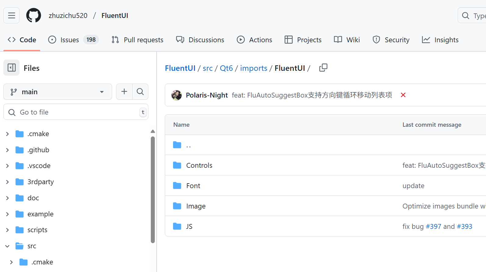
Task: Switch to the Actions tab
Action: pos(254,40)
